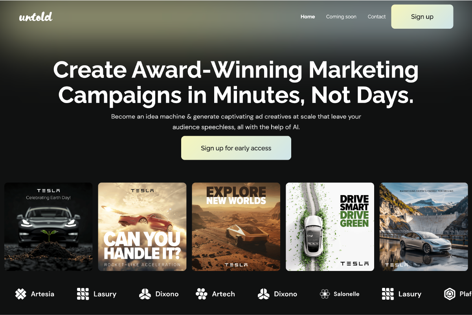Click Sign up for early access button
Screen dimensions: 472x315
pos(236,148)
